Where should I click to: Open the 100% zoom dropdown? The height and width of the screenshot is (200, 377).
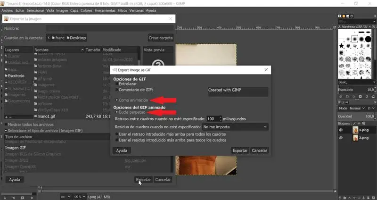click(79, 197)
